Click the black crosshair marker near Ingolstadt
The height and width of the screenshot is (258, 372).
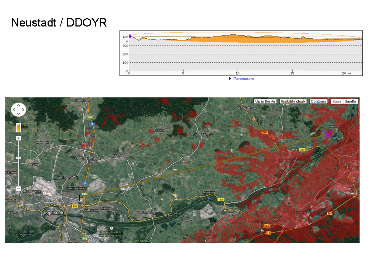79,197
